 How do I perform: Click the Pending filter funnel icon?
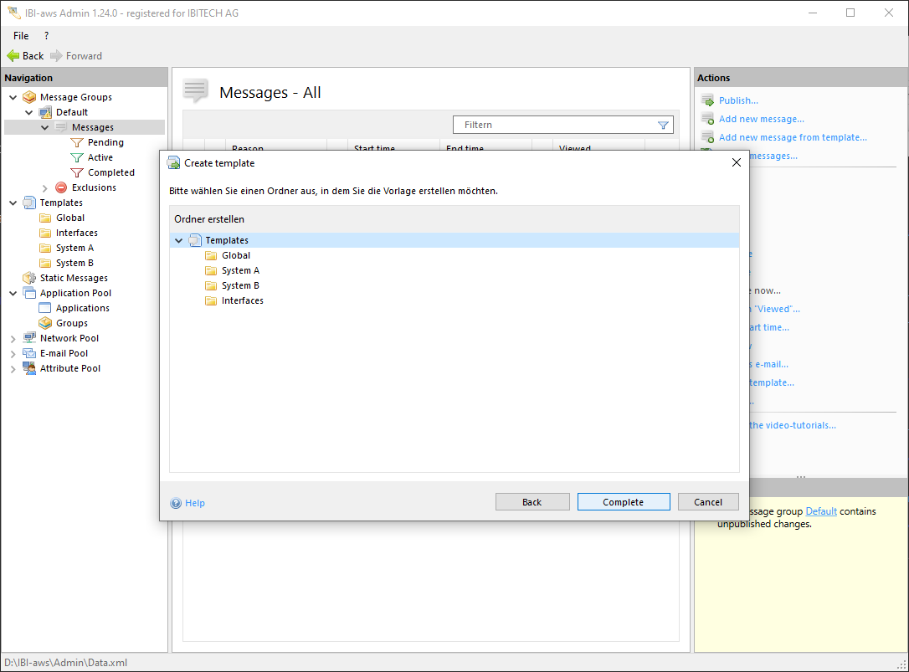(x=77, y=142)
